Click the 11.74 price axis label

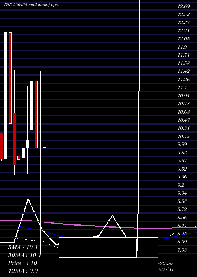click(184, 55)
